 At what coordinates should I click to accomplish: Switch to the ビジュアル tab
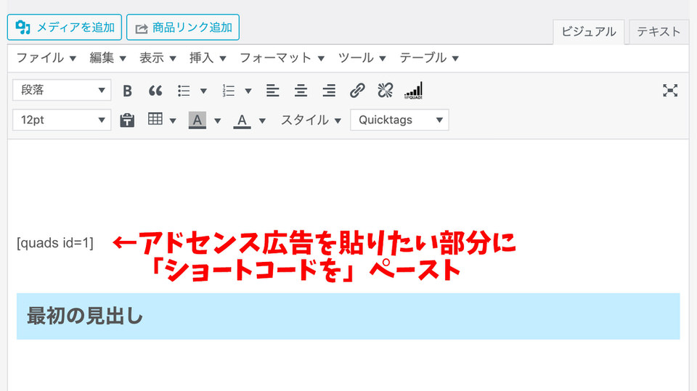(589, 32)
